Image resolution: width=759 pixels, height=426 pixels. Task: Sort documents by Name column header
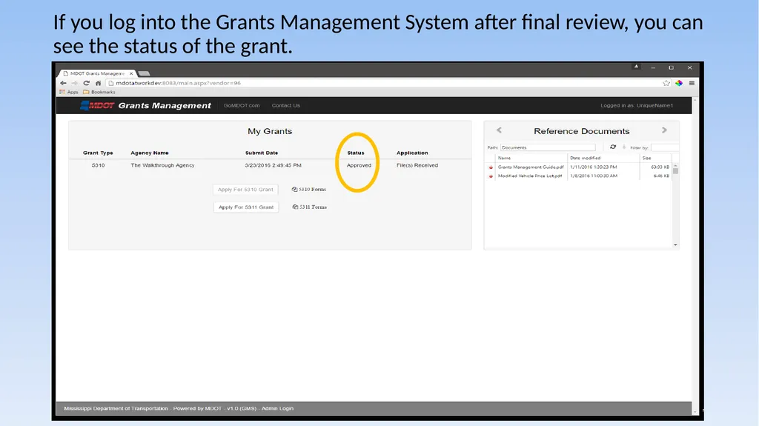(504, 158)
